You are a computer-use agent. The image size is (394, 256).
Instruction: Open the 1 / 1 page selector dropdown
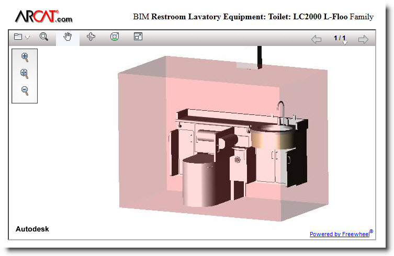click(340, 39)
